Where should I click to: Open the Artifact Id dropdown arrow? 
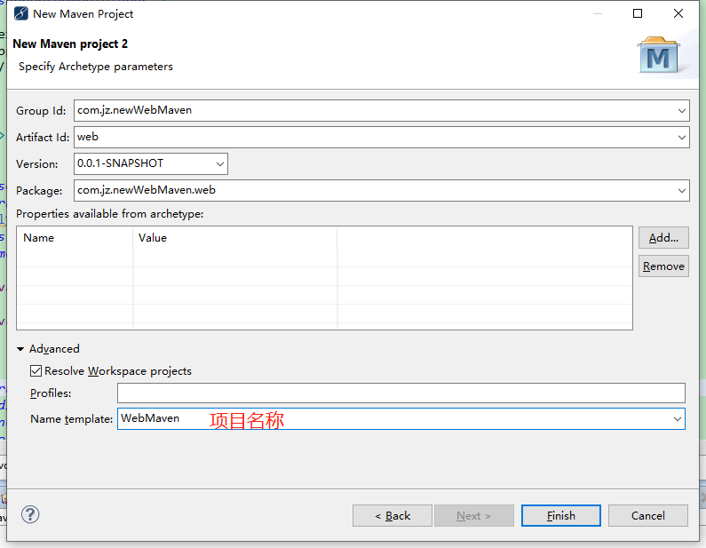tap(682, 138)
